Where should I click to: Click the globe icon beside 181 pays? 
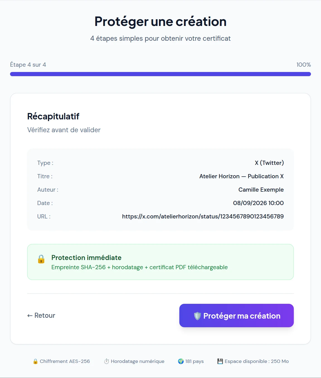[181, 361]
